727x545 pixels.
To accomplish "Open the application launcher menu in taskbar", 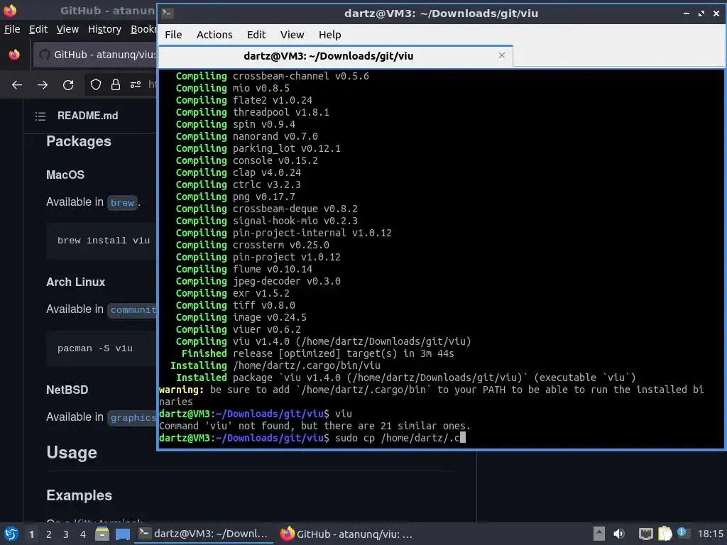I will [11, 534].
